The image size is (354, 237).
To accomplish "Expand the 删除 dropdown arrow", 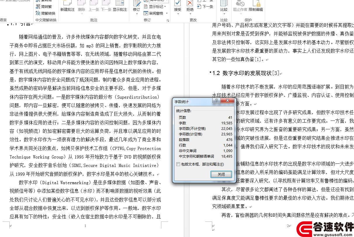I will click(82, 13).
